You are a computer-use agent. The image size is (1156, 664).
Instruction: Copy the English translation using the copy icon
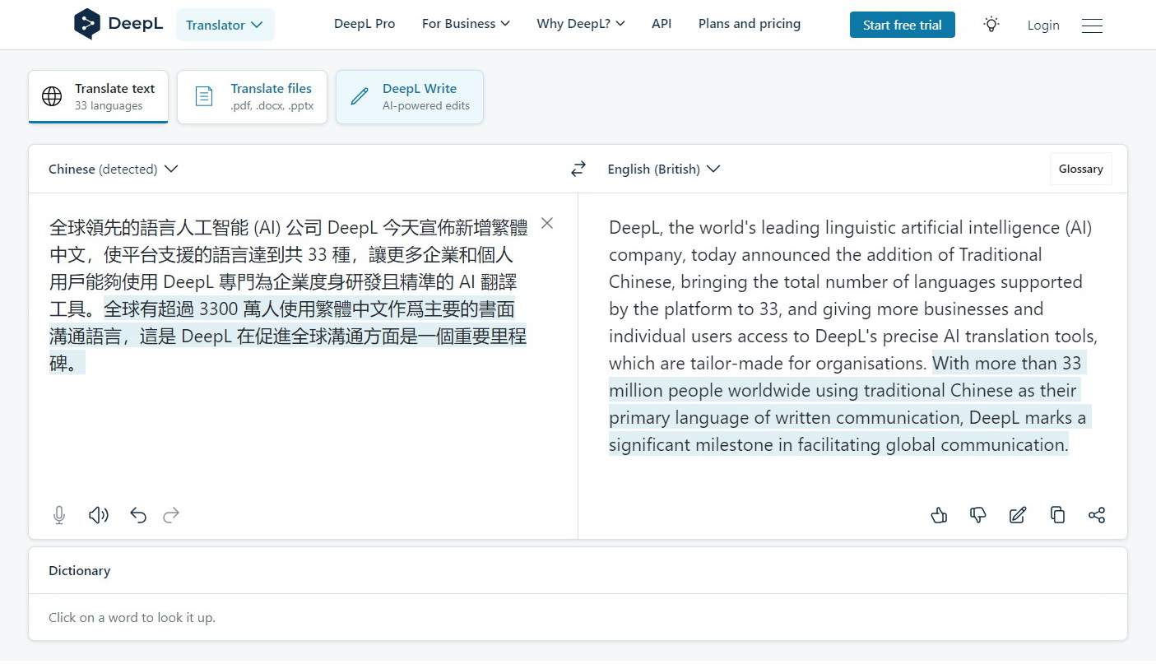tap(1057, 514)
